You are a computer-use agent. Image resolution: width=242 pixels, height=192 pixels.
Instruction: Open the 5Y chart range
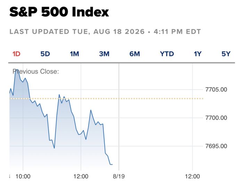point(226,54)
